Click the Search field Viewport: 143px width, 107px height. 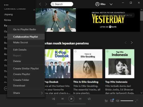62,4
